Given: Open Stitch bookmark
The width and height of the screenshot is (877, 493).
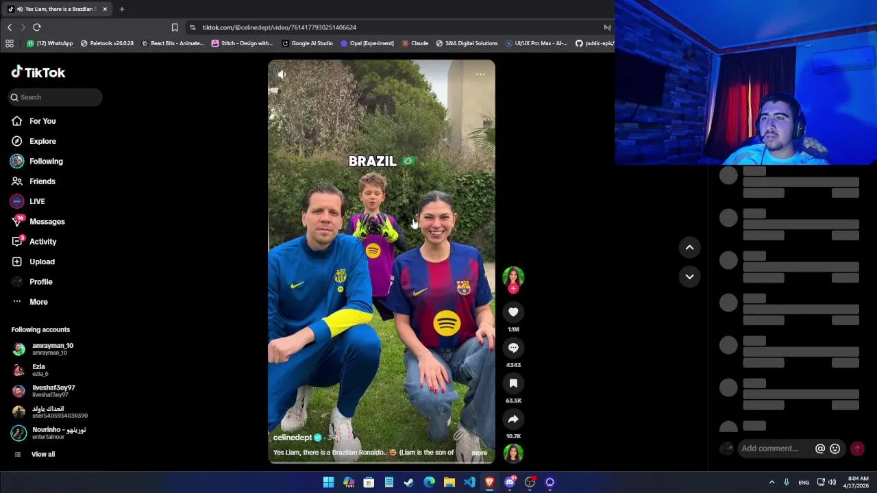Looking at the screenshot, I should coord(242,43).
